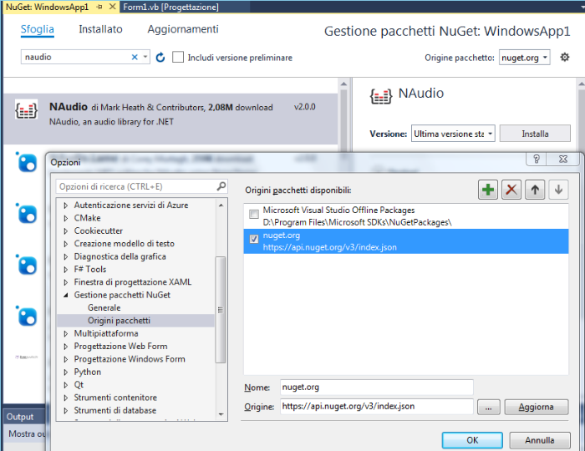Select NuGet: WindowsApp1 document tab
This screenshot has height=451, width=585.
click(47, 7)
